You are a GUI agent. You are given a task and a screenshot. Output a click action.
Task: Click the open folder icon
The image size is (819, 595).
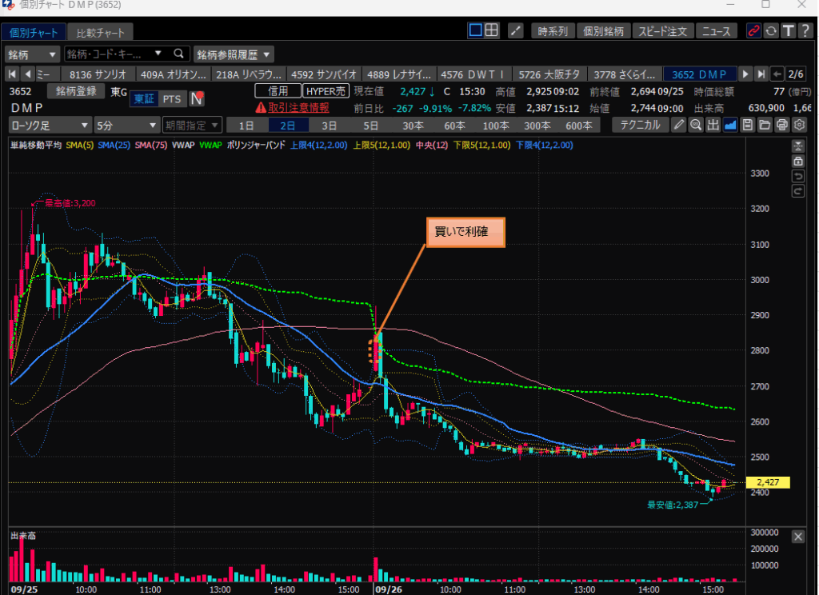tap(764, 125)
